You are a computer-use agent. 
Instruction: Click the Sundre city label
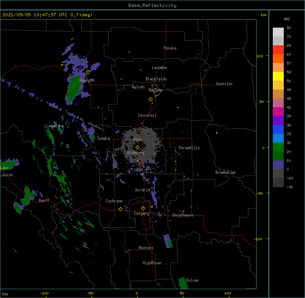103,138
